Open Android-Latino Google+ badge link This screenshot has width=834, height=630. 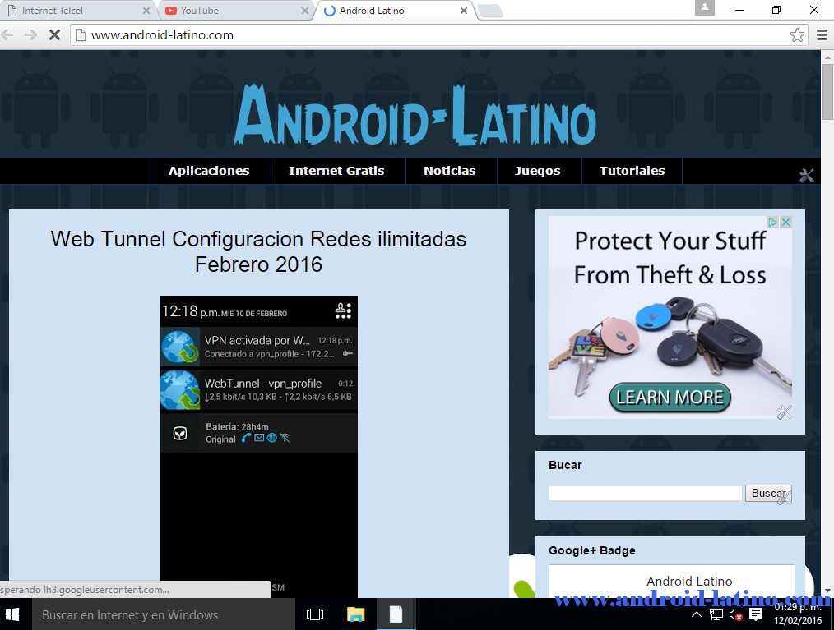pyautogui.click(x=689, y=582)
